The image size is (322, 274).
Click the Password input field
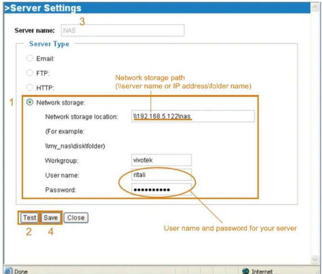coord(162,189)
